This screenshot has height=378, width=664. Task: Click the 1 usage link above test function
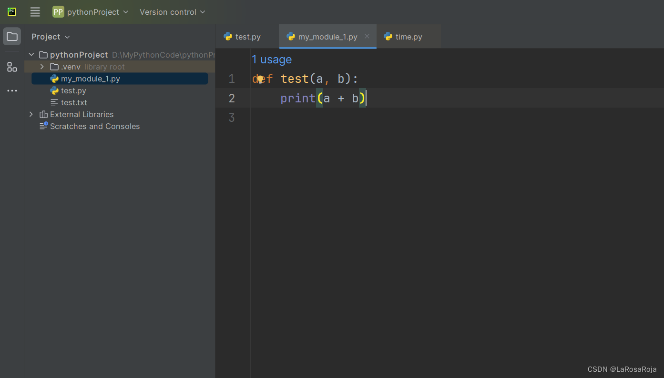point(272,60)
